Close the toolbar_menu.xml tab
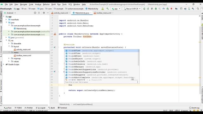The height and width of the screenshot is (114, 203). point(113,13)
